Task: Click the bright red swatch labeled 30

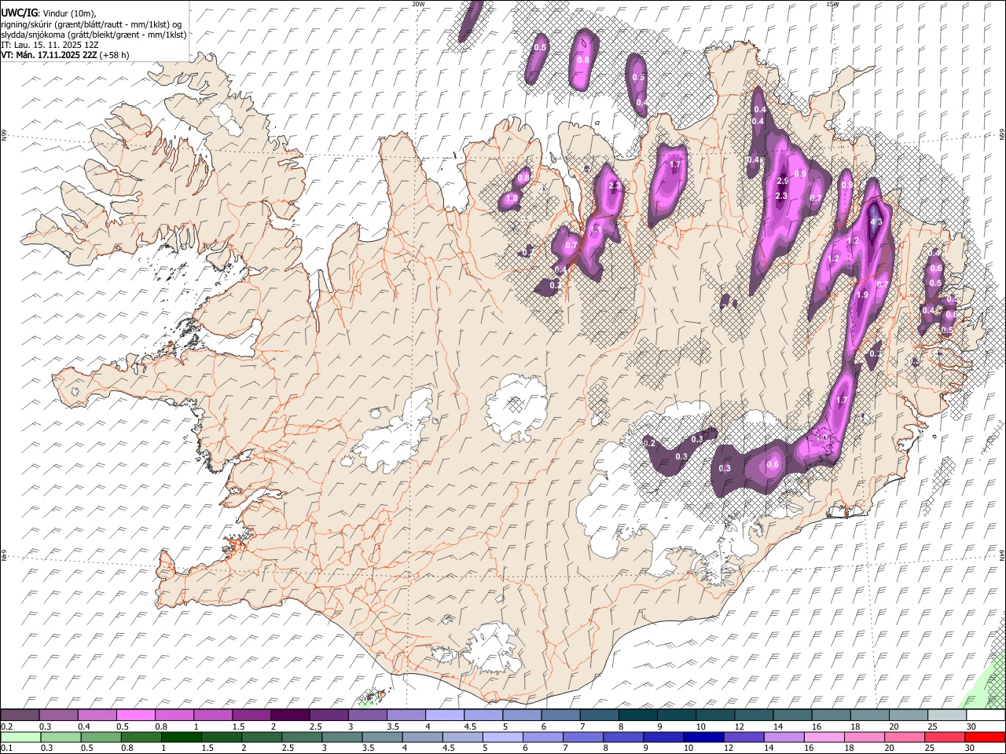Action: click(x=986, y=738)
